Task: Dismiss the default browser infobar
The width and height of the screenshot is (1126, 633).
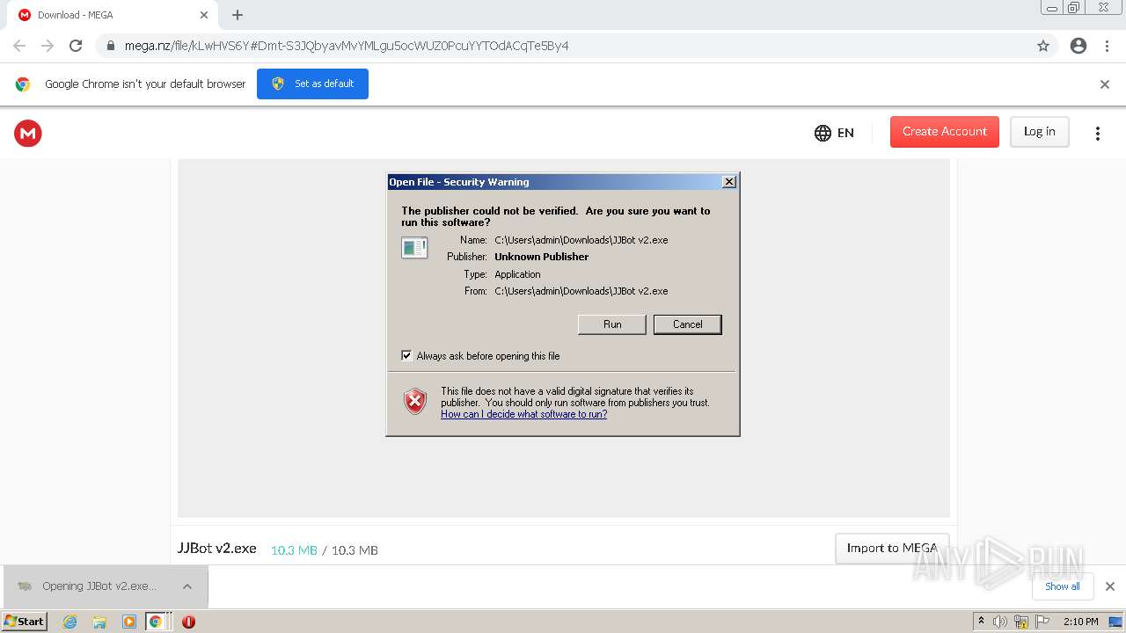Action: (1105, 84)
